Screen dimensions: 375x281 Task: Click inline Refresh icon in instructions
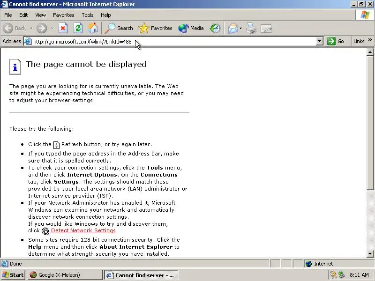point(56,145)
